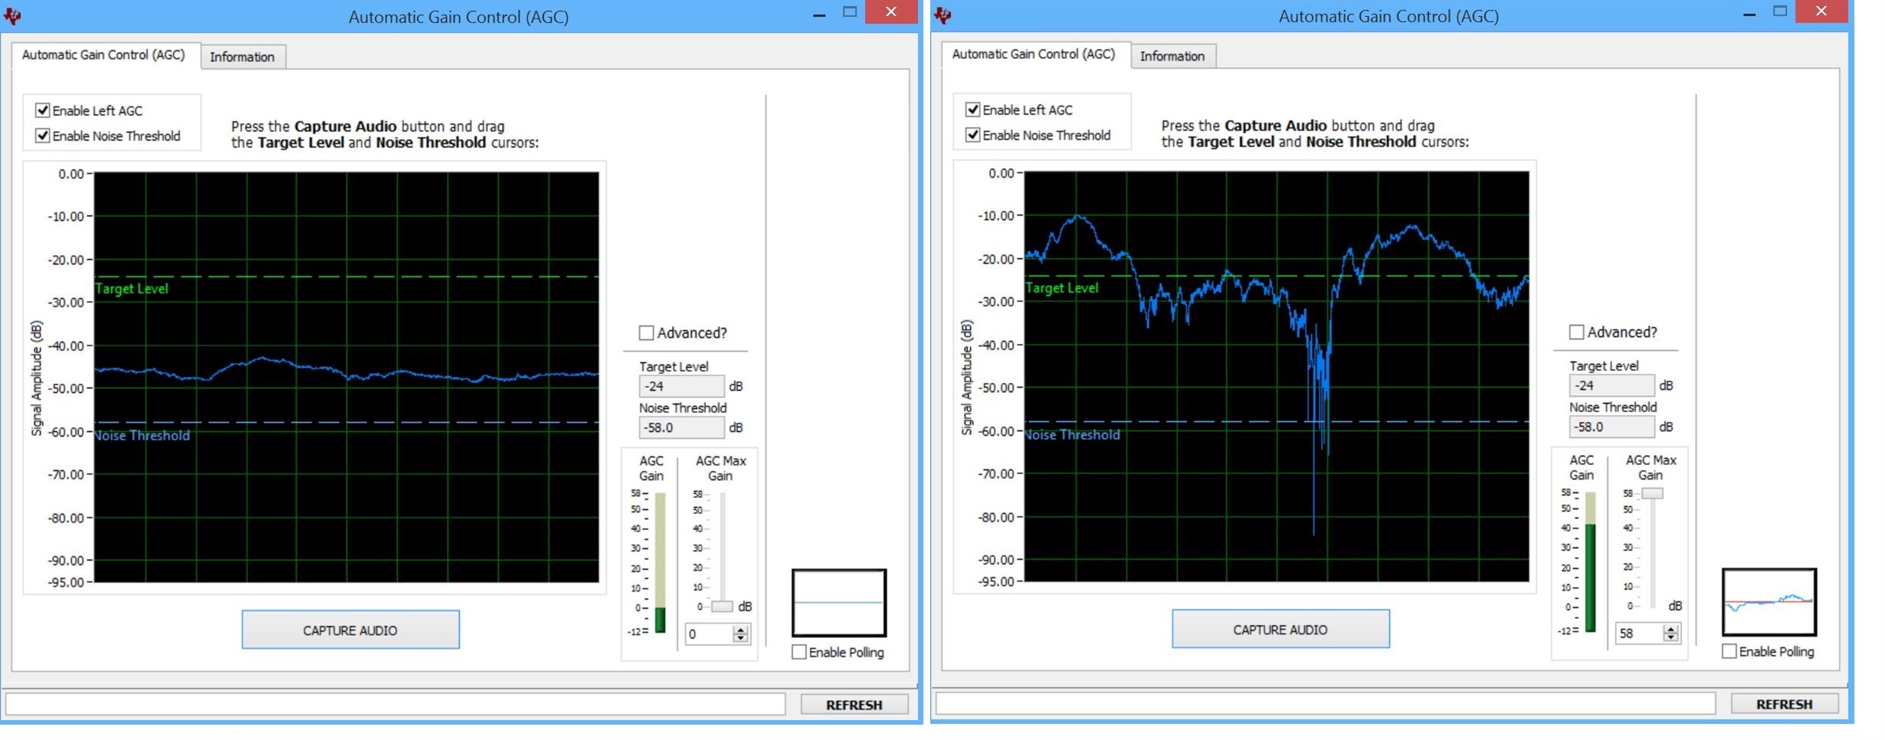The height and width of the screenshot is (740, 1885).
Task: Click polling preview thumbnail in left window
Action: coord(839,603)
